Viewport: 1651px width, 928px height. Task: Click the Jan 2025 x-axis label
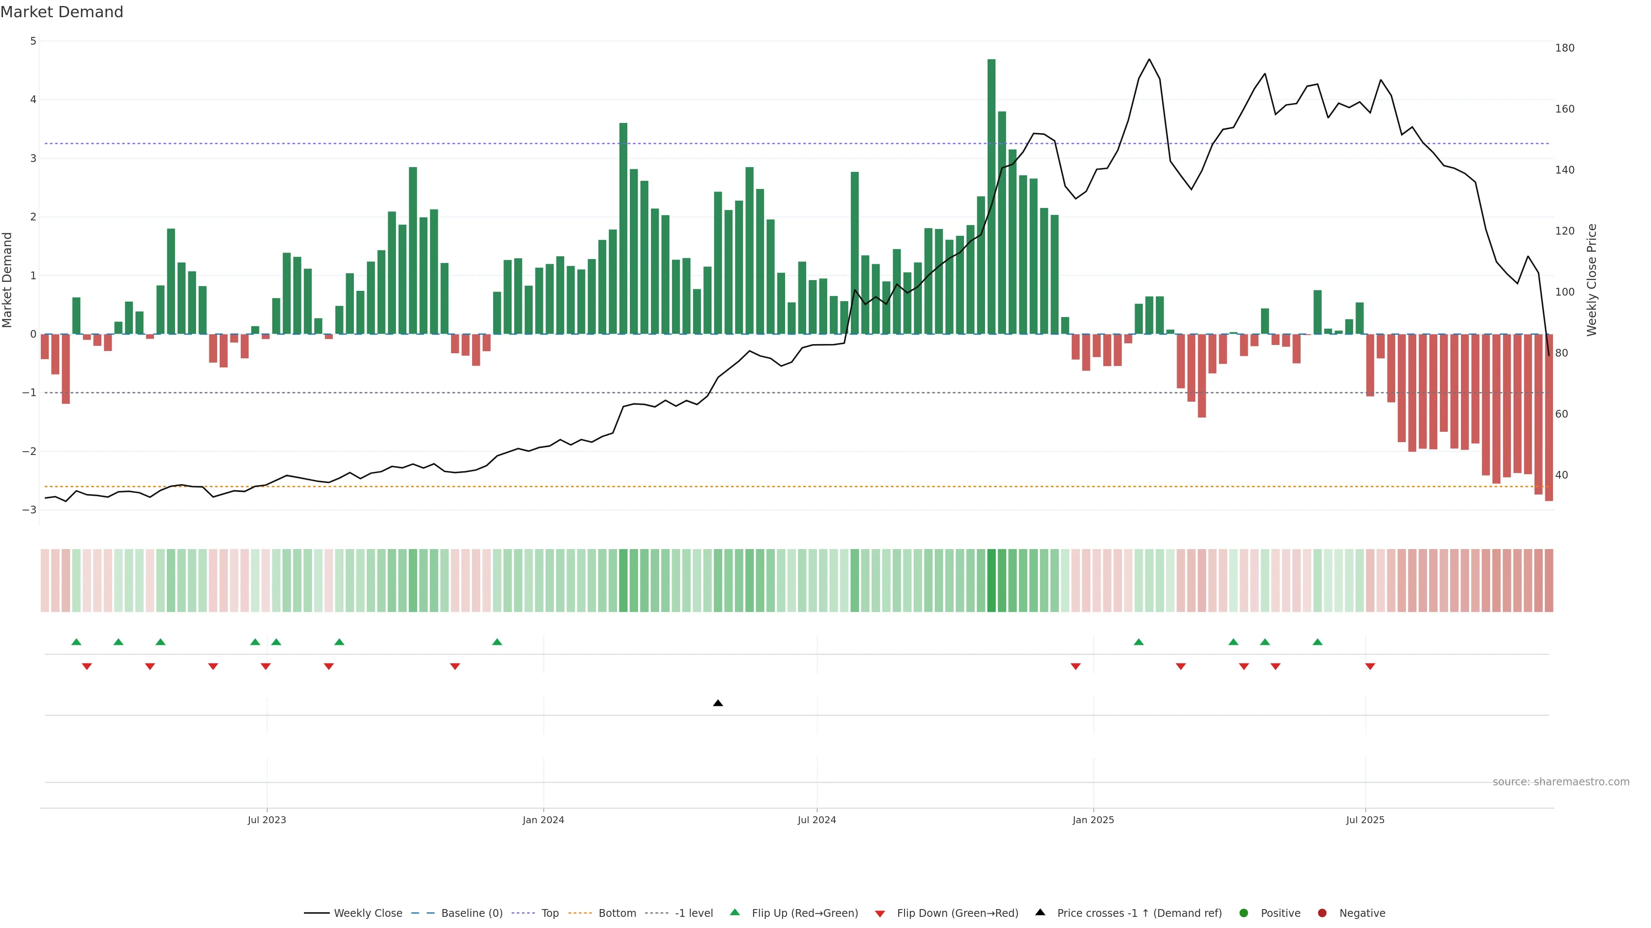point(1093,820)
